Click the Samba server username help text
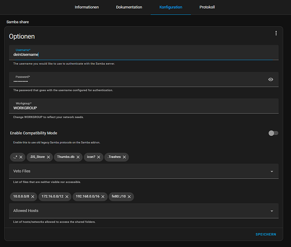 coord(64,64)
